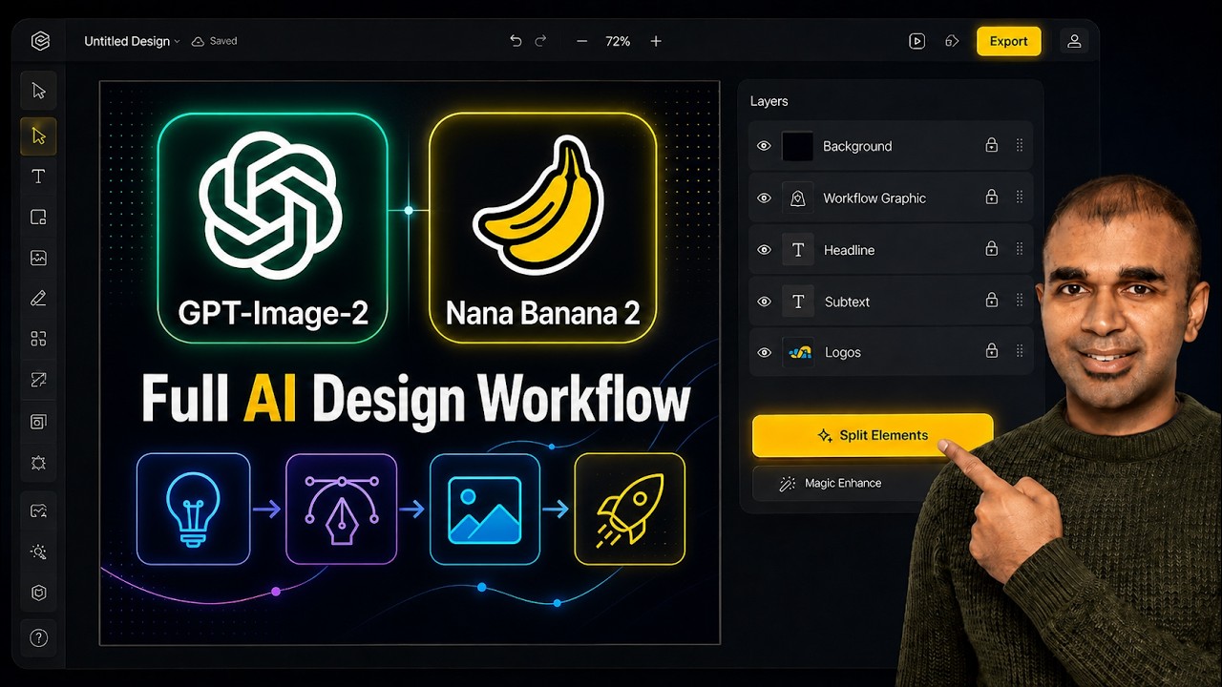Toggle lock on Subtext layer
This screenshot has height=687, width=1222.
[x=991, y=300]
